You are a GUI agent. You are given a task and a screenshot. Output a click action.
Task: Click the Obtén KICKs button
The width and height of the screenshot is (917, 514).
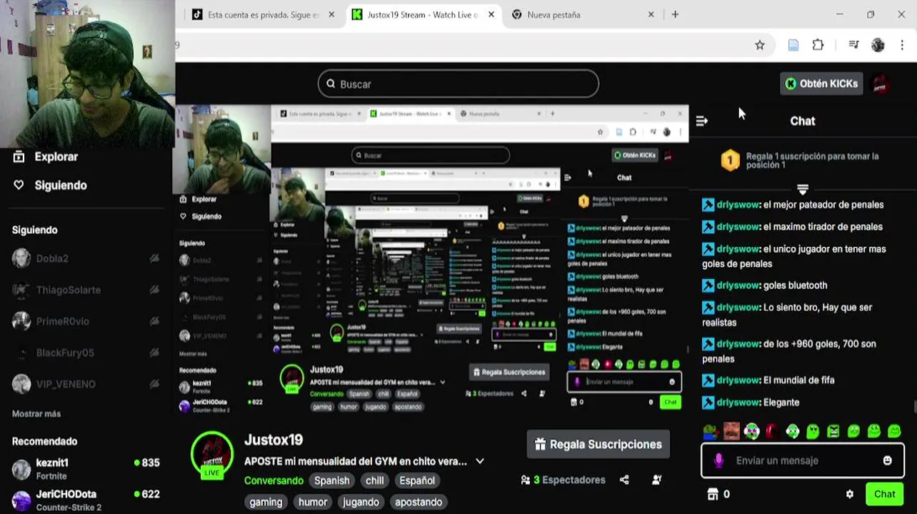click(821, 84)
